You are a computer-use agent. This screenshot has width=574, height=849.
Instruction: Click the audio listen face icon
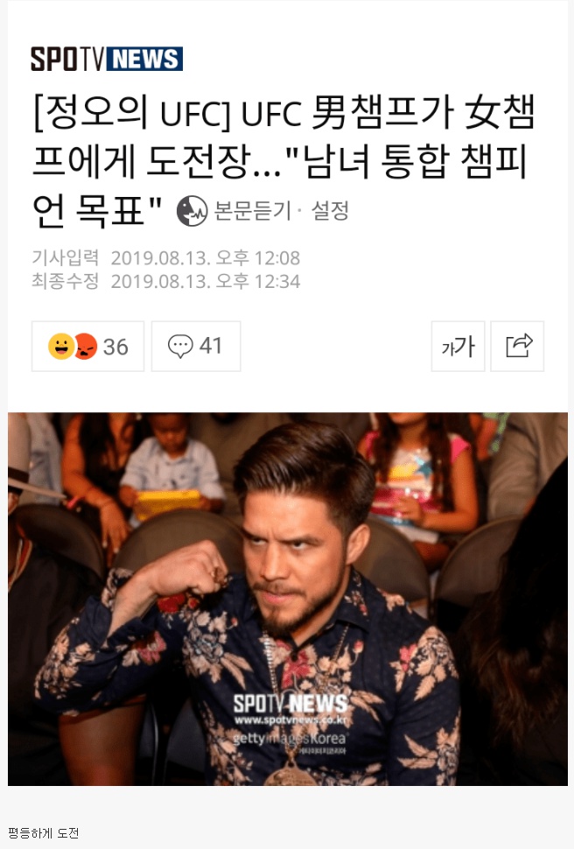[x=192, y=211]
